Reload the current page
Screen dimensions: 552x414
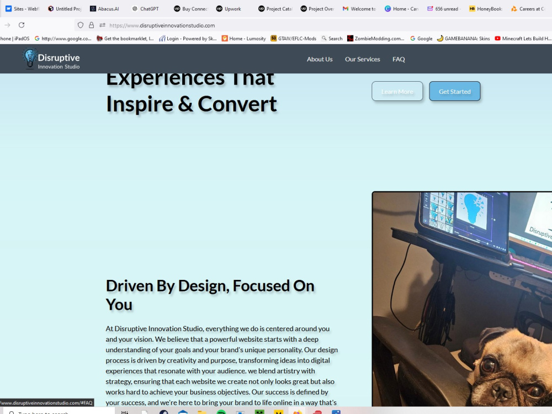click(x=22, y=25)
